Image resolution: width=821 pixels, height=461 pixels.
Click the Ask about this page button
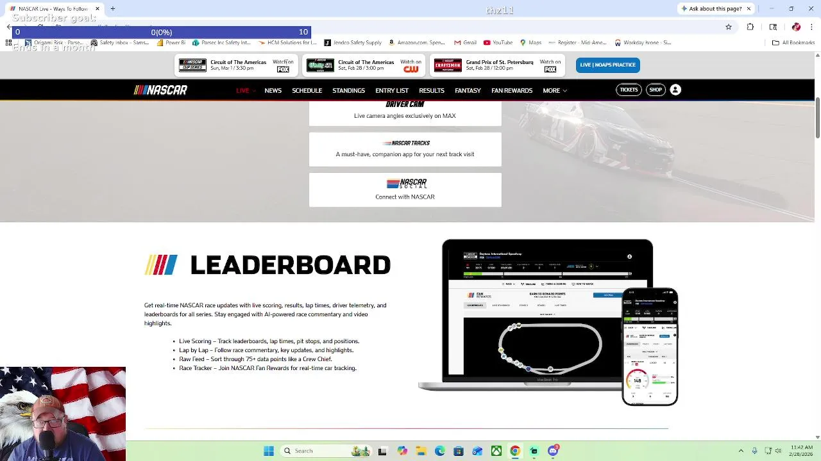[x=711, y=9]
